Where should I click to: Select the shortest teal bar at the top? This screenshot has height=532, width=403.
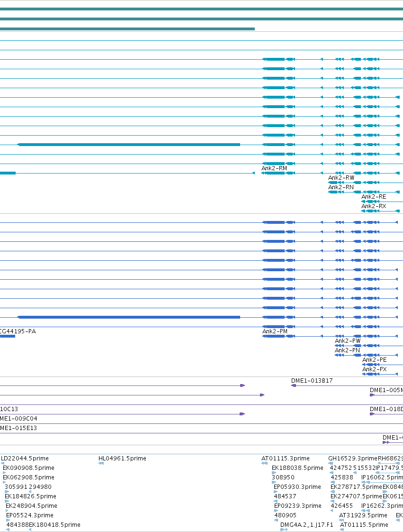(x=127, y=29)
